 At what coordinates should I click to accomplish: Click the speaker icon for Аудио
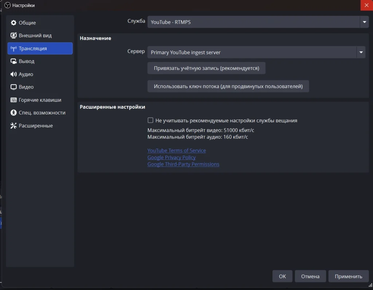click(13, 74)
